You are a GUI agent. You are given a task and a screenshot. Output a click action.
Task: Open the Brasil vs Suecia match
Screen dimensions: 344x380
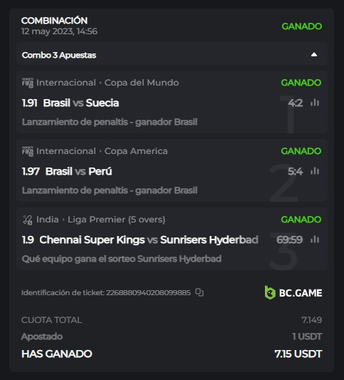[x=81, y=103]
